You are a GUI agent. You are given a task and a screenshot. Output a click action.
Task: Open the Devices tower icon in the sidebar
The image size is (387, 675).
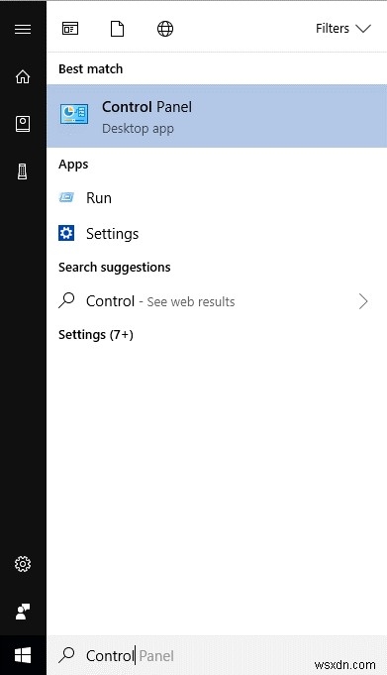coord(23,171)
